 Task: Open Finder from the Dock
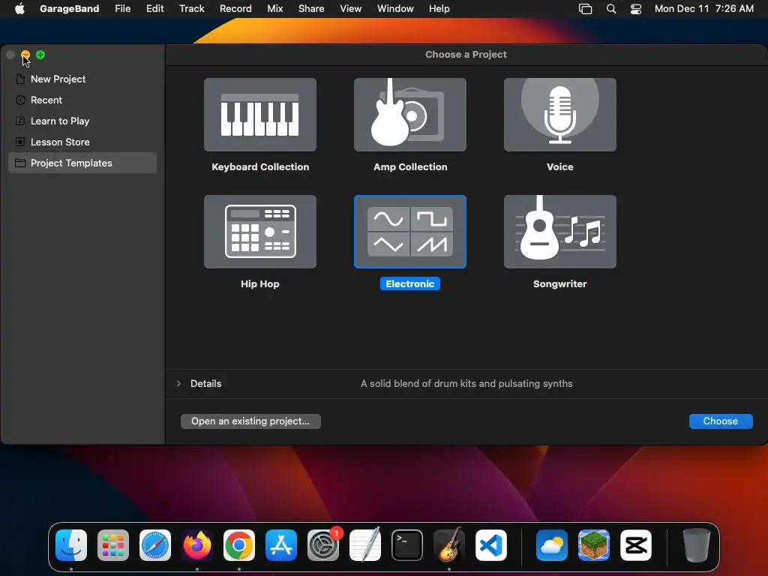pos(71,545)
